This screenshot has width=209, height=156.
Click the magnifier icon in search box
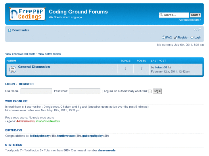161,15
